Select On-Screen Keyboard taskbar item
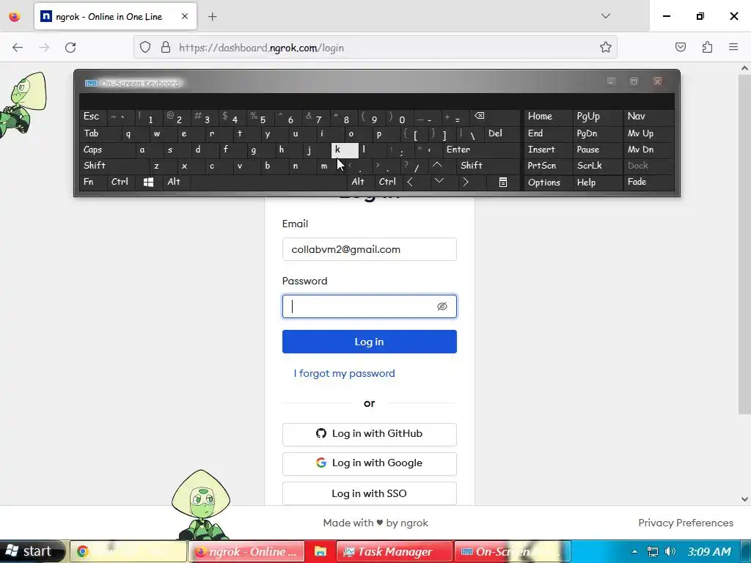 pos(511,552)
